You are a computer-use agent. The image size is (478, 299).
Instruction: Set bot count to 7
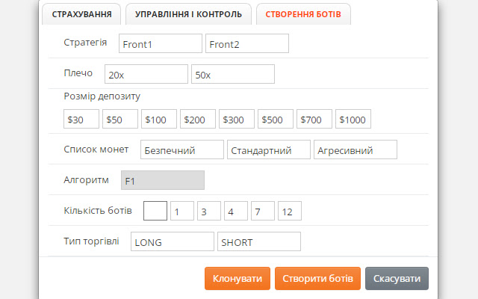point(263,211)
